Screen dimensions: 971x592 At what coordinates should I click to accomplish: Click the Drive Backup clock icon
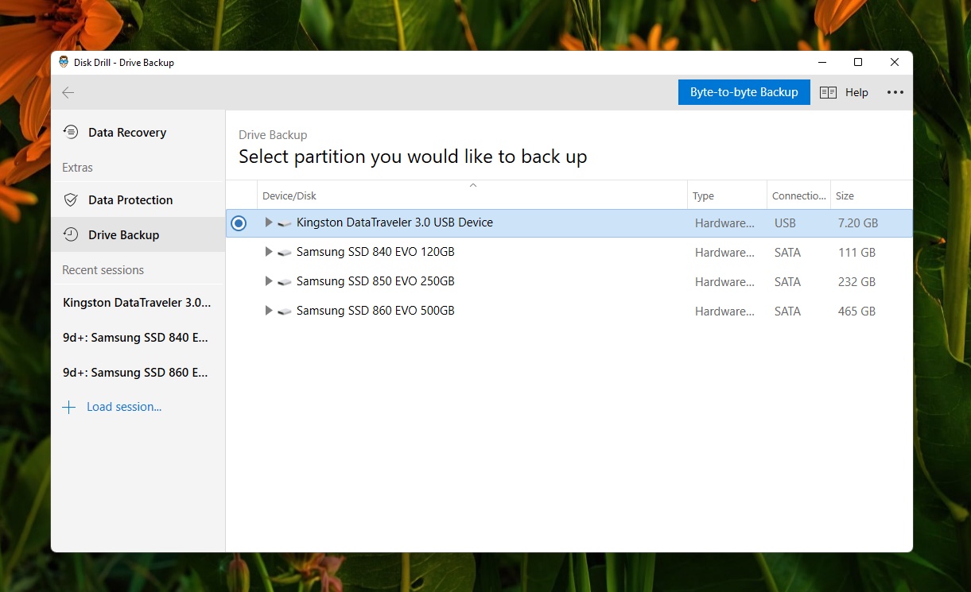click(71, 235)
